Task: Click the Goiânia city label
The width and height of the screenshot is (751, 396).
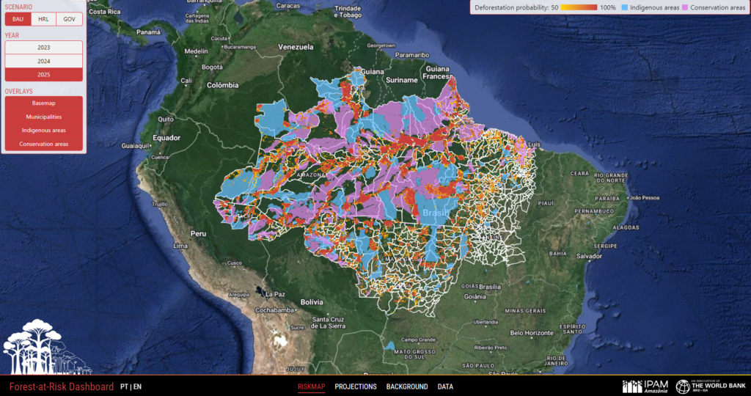Action: click(x=475, y=296)
